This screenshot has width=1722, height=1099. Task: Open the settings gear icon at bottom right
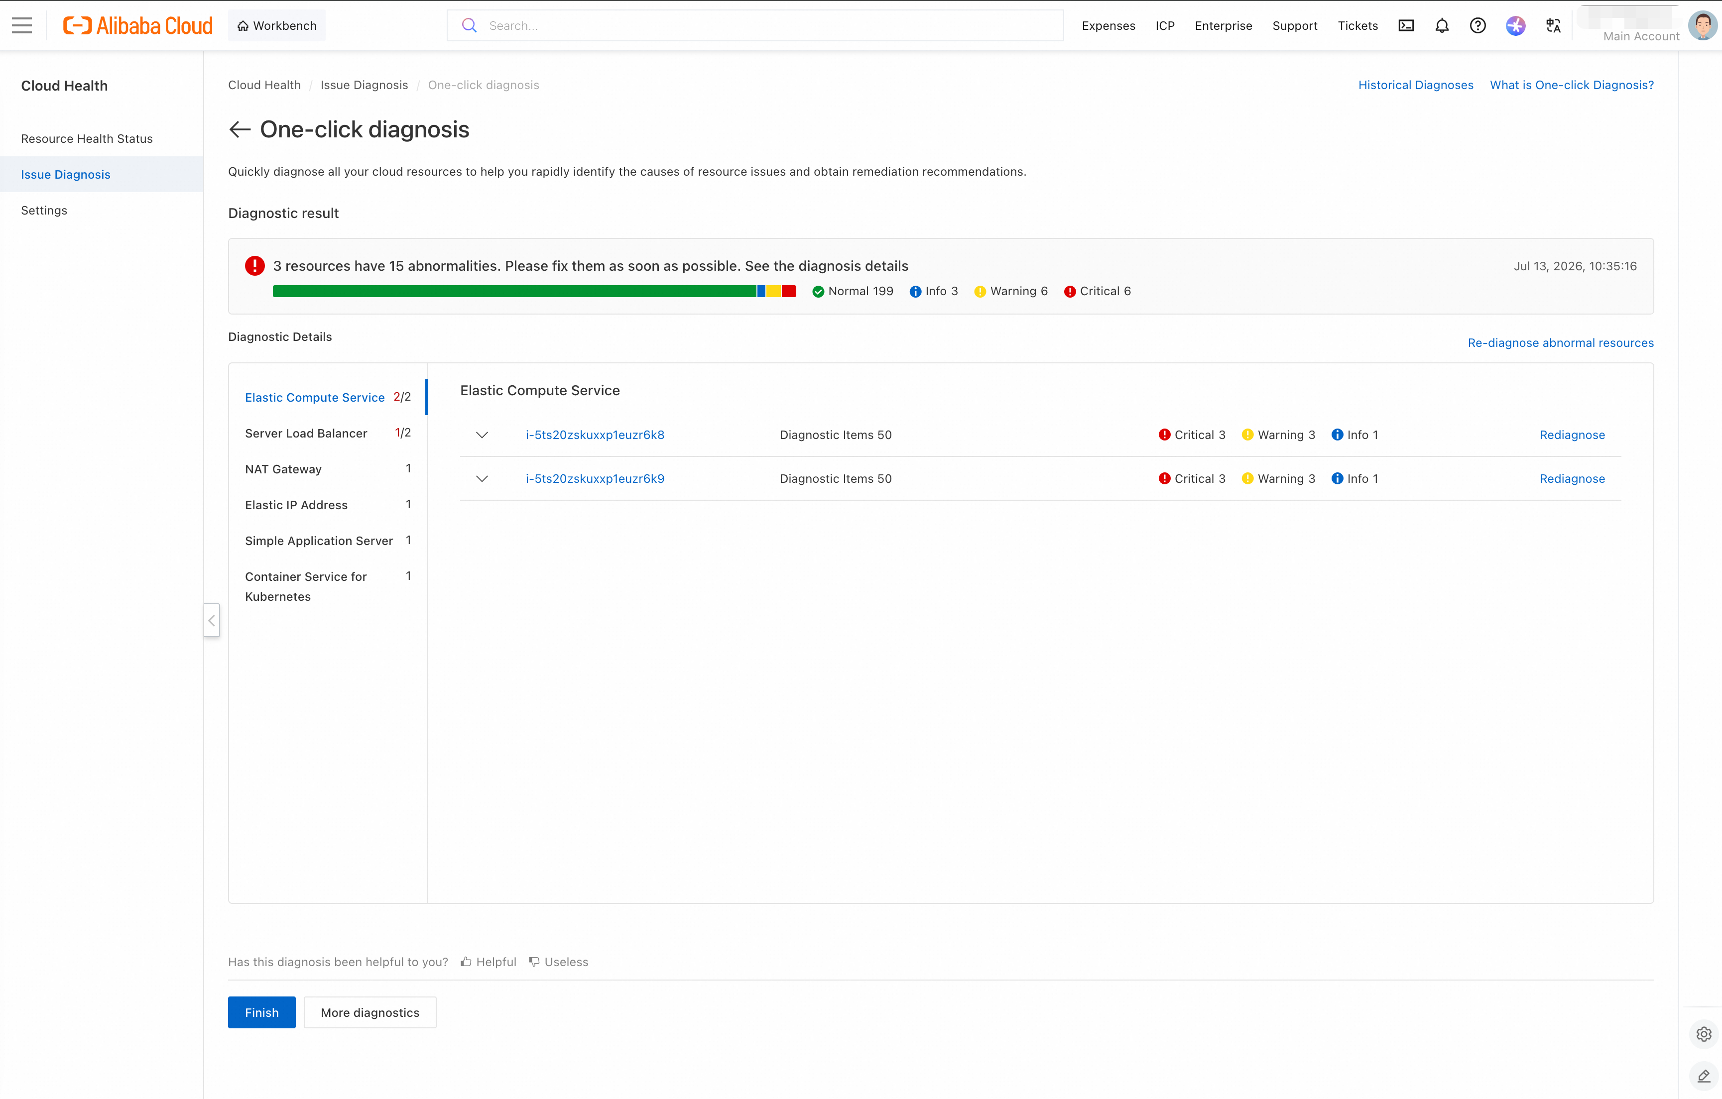1704,1034
